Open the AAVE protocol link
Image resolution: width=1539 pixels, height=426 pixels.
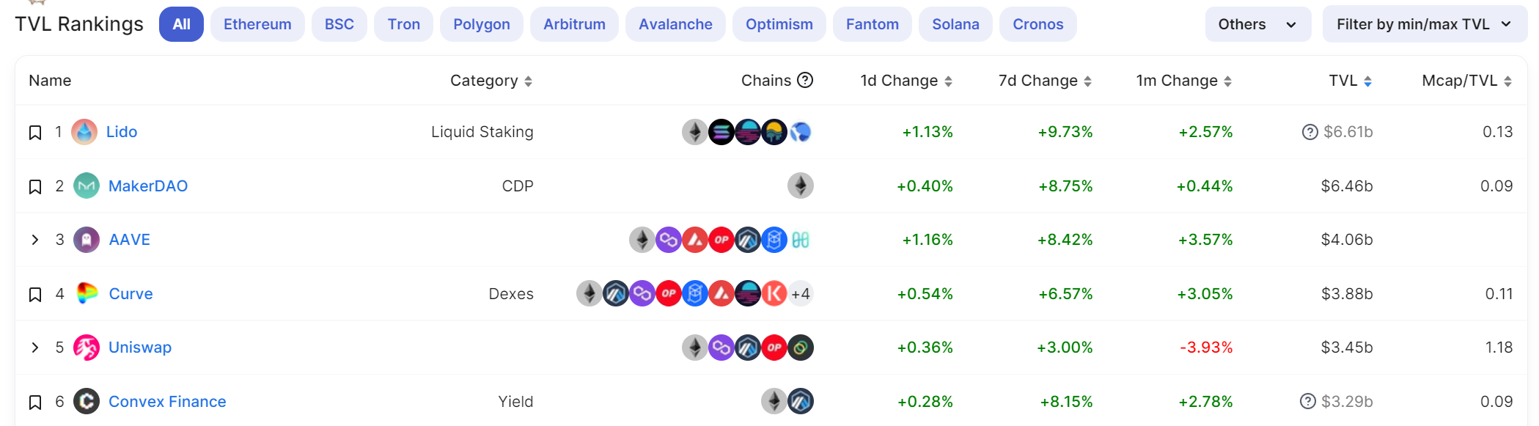[x=130, y=240]
